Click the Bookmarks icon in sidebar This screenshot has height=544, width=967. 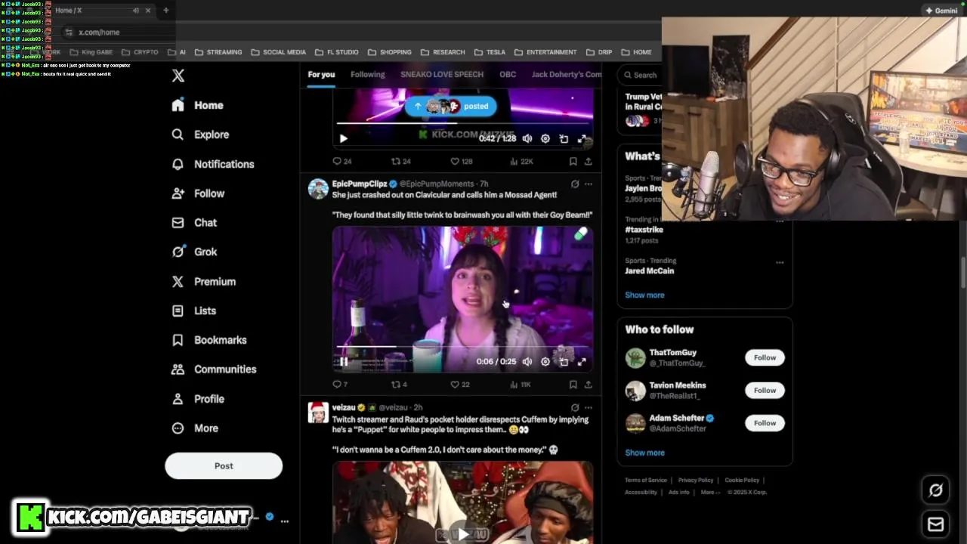coord(178,340)
